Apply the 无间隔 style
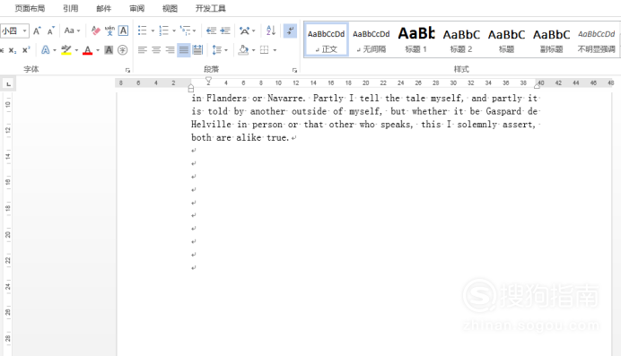The image size is (621, 356). [x=372, y=39]
